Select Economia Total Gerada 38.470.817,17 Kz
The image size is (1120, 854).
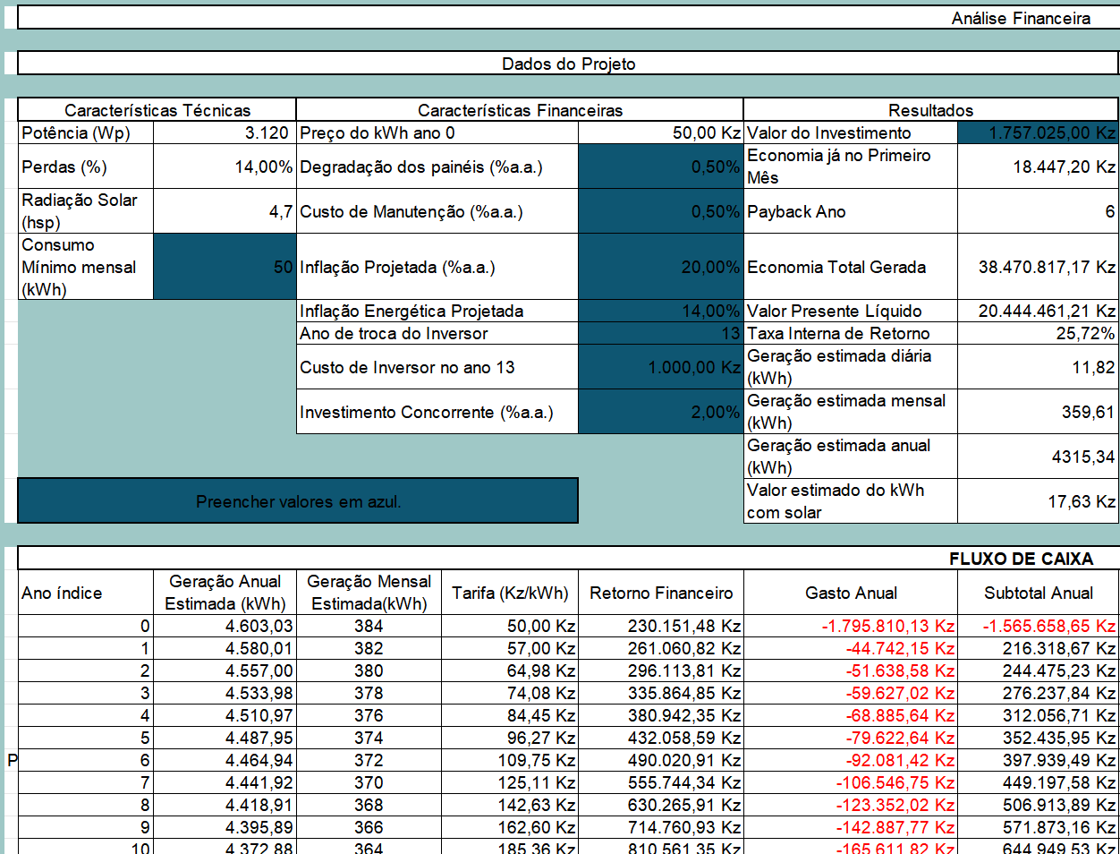coord(1038,267)
